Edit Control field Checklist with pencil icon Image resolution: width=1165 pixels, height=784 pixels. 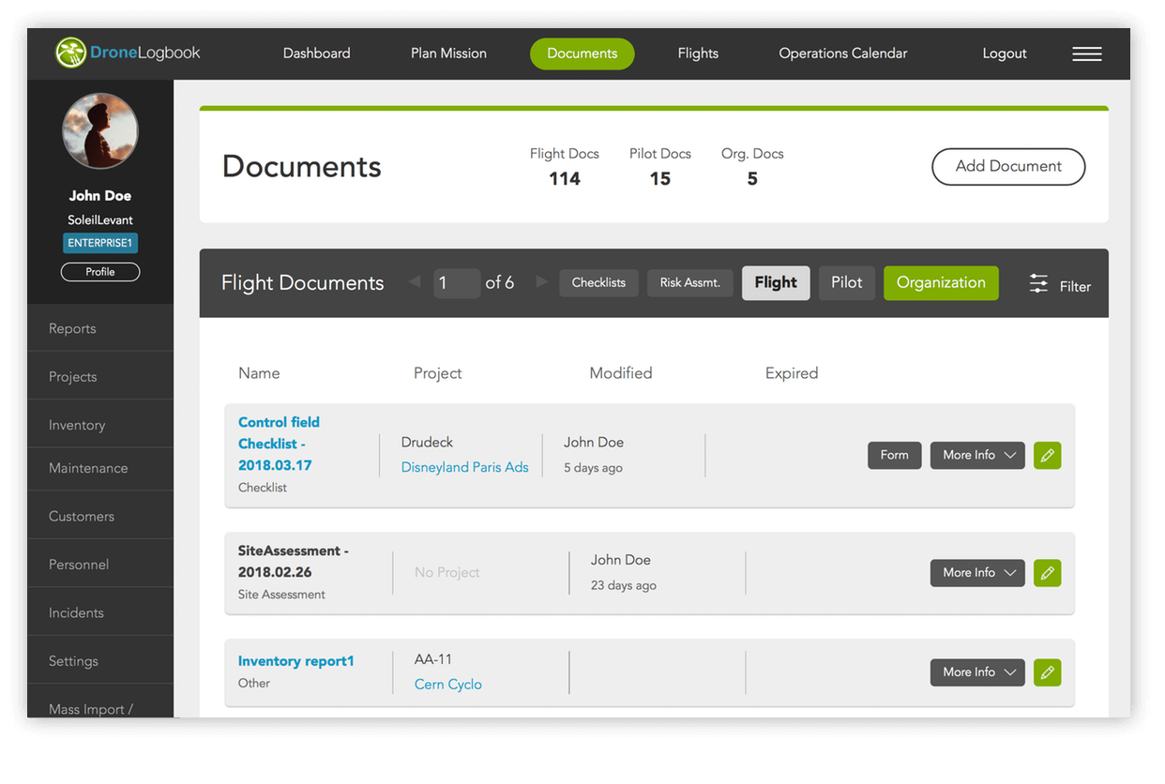click(x=1048, y=456)
